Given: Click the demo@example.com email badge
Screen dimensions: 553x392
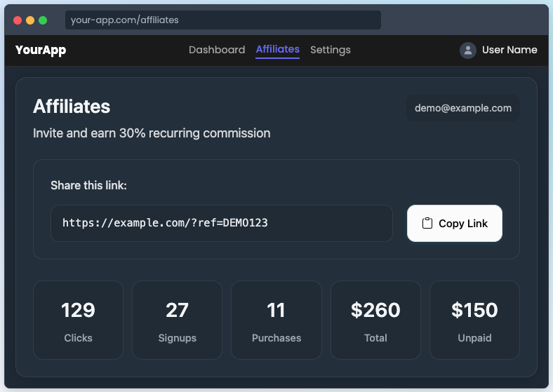Looking at the screenshot, I should click(463, 108).
